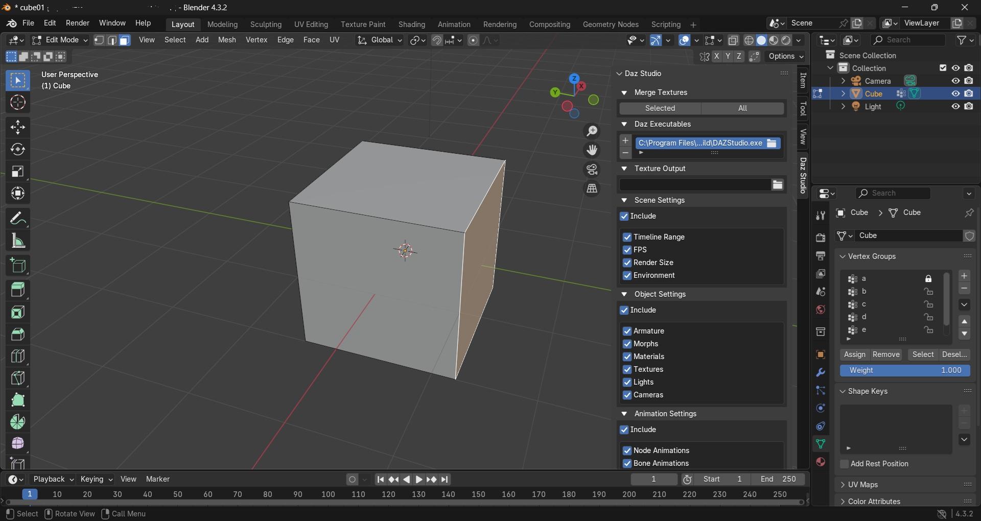Switch to face select mode
The image size is (981, 521).
pyautogui.click(x=125, y=40)
